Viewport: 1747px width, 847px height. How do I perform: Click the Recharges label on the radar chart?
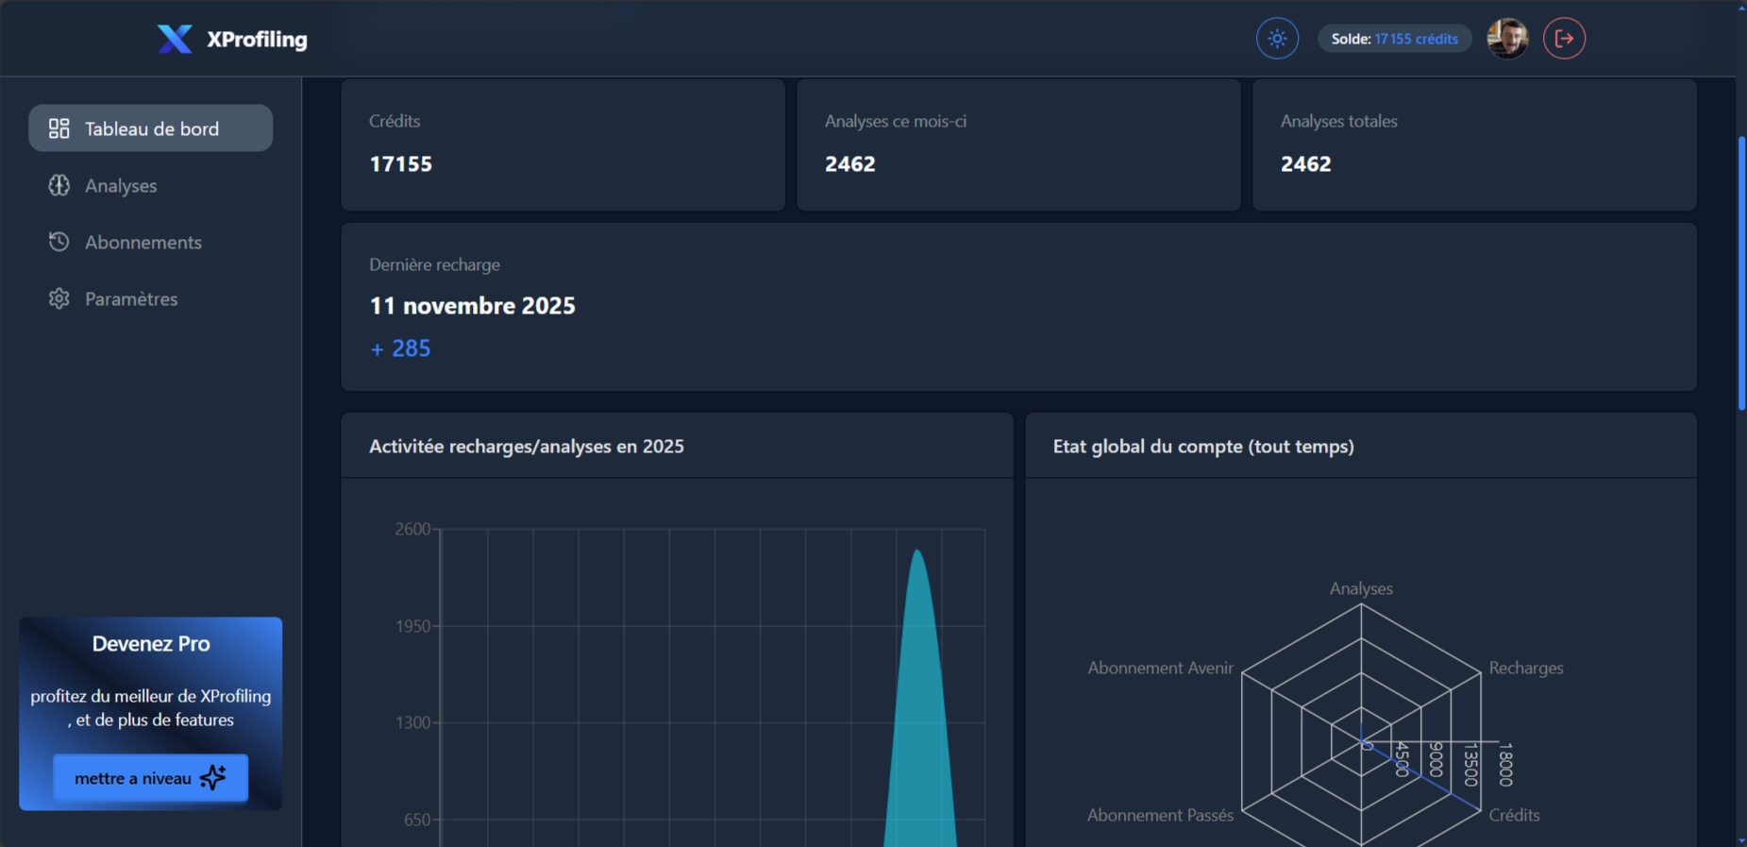point(1525,669)
